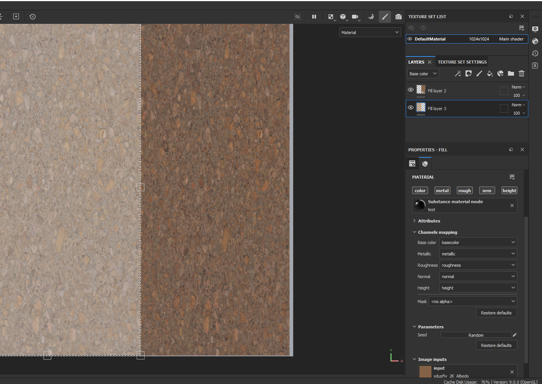This screenshot has width=542, height=384.
Task: Open the Substance material mode sphere preview
Action: click(x=419, y=205)
